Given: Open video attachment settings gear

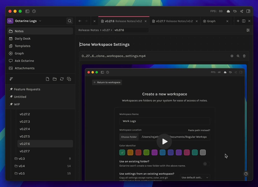Looking at the screenshot, I should coord(232,56).
